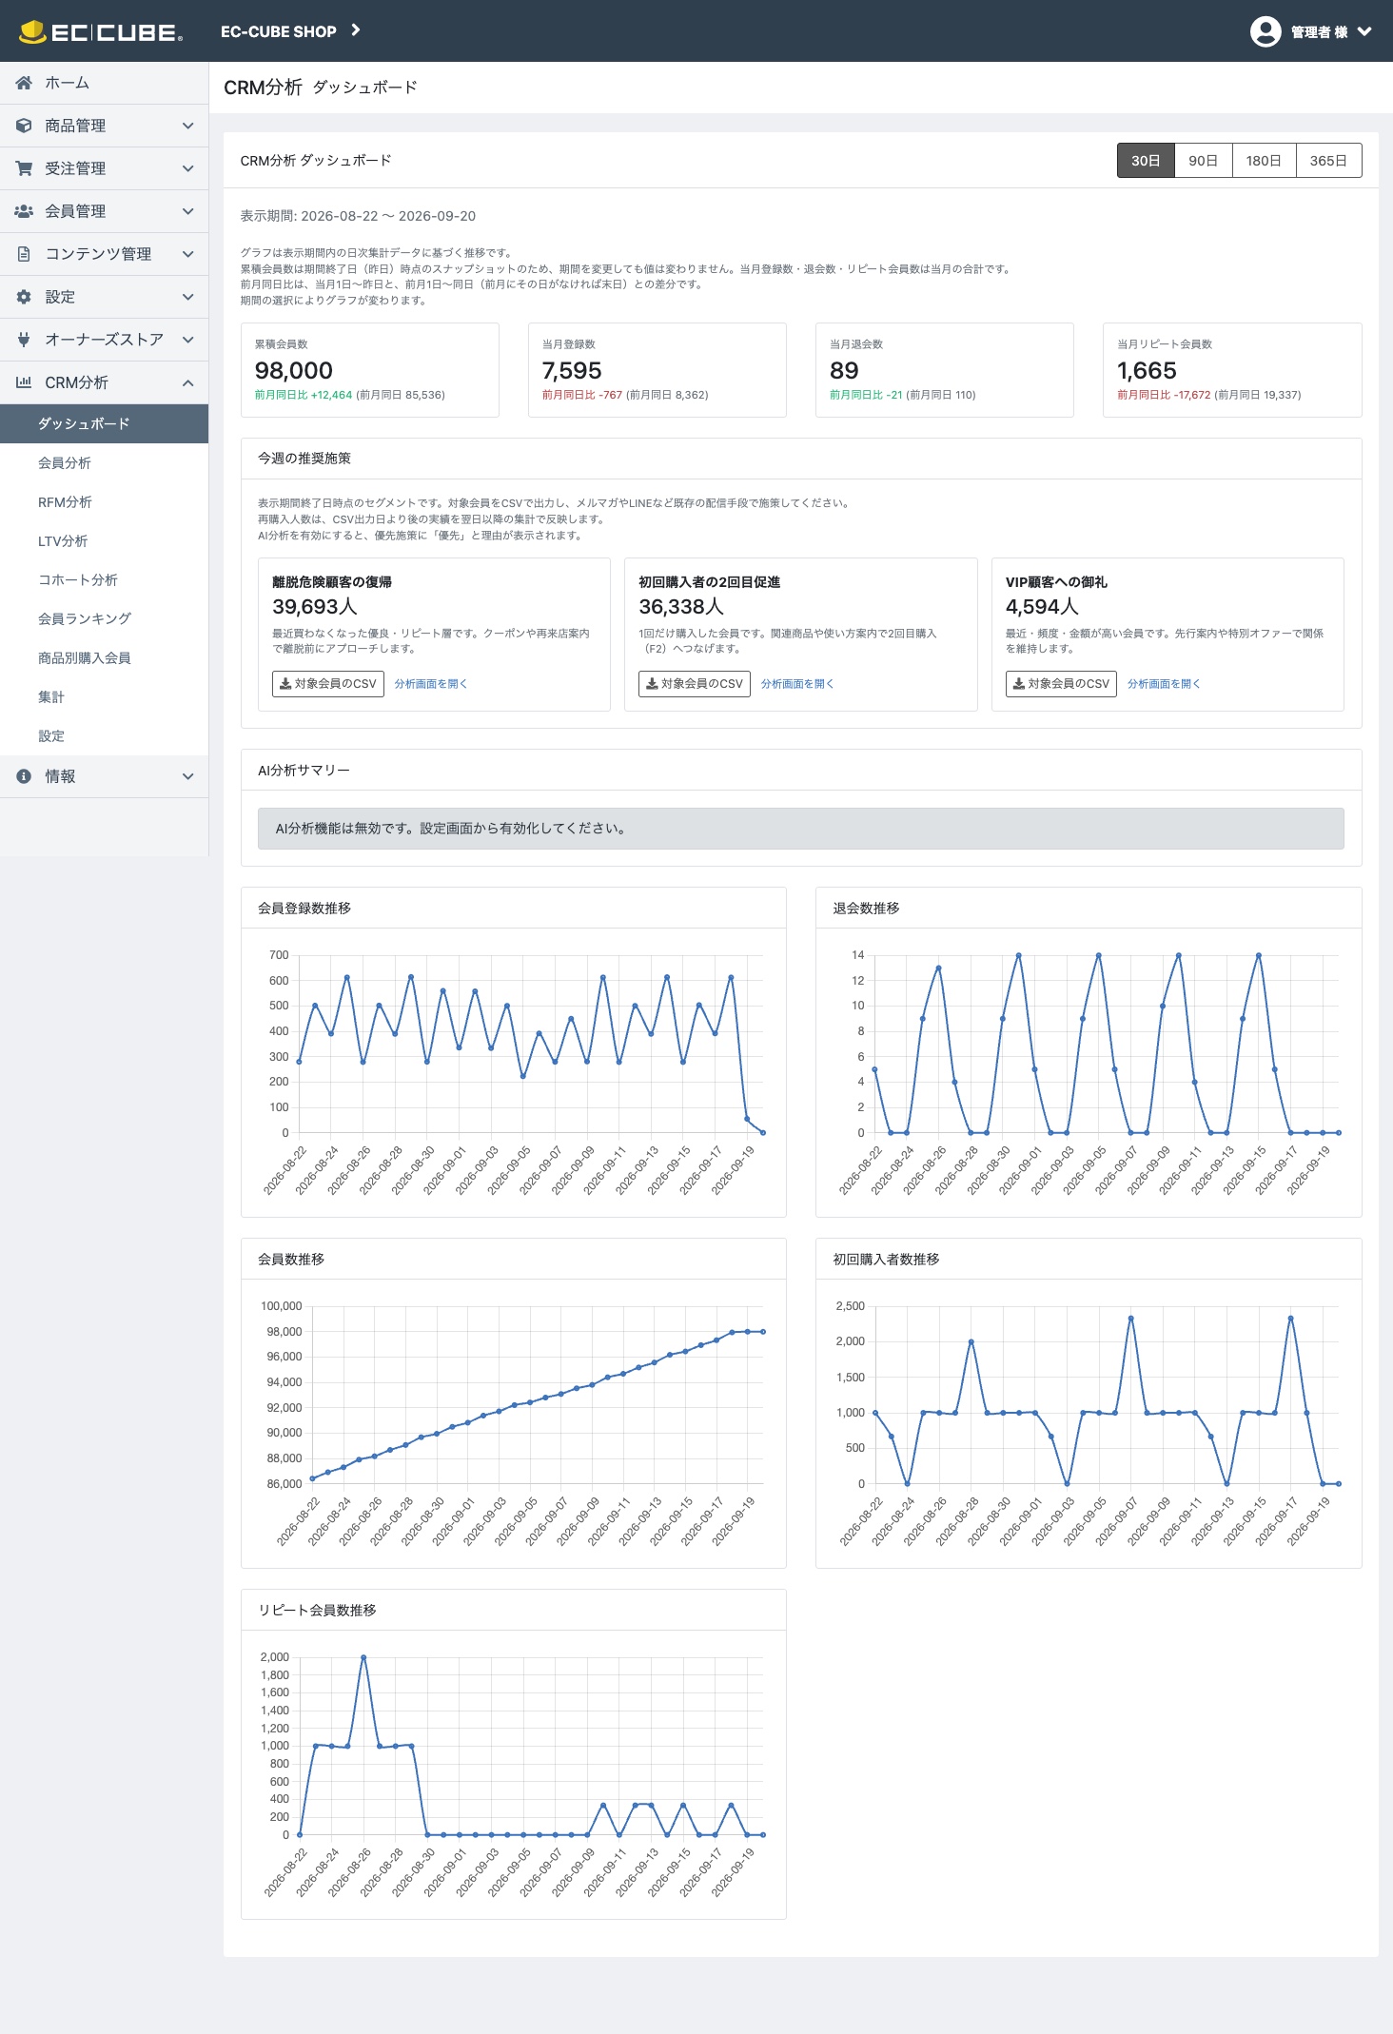The height and width of the screenshot is (2034, 1393).
Task: Expand the 商品管理 menu chevron
Action: coord(188,126)
